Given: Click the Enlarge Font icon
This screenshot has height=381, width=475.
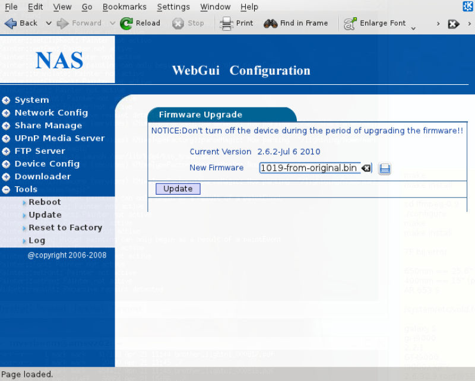Looking at the screenshot, I should coord(350,23).
